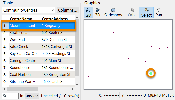175x100 pixels.
Task: Click the 1318 Cartwright St cell
Action: point(58,47)
